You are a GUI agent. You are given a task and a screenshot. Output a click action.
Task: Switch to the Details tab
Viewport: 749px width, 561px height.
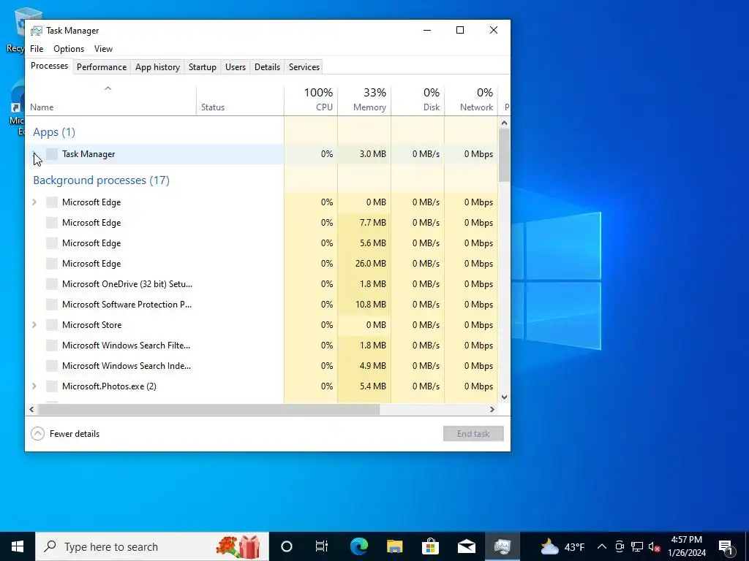[x=267, y=67]
